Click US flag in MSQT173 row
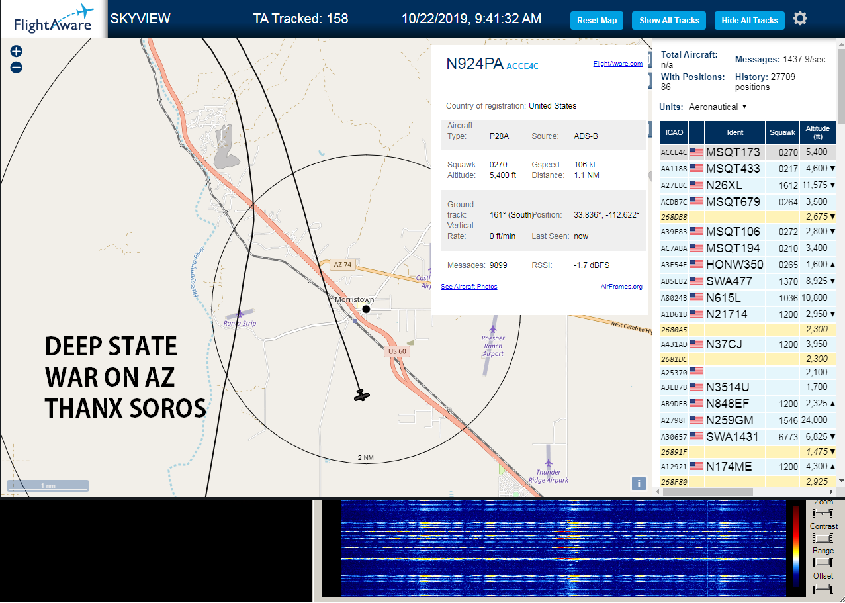The width and height of the screenshot is (845, 603). (697, 152)
